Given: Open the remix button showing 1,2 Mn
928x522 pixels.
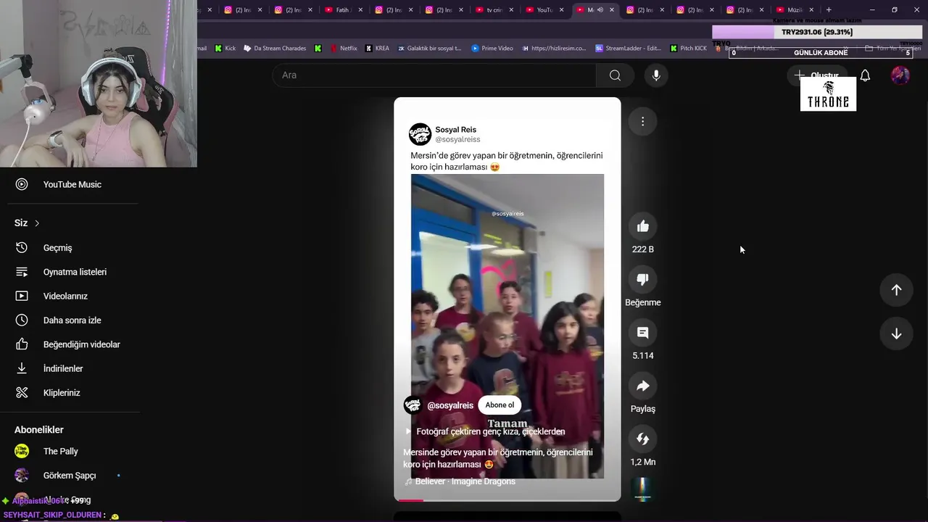Looking at the screenshot, I should 642,439.
